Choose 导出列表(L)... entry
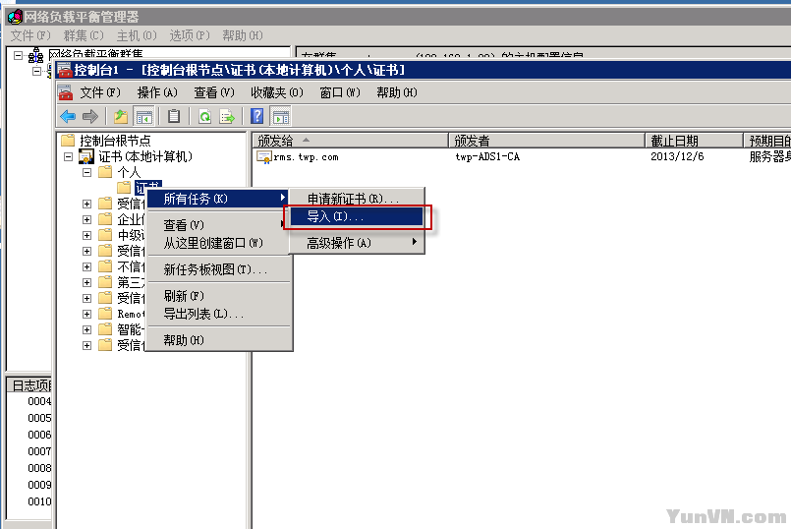 pos(218,314)
